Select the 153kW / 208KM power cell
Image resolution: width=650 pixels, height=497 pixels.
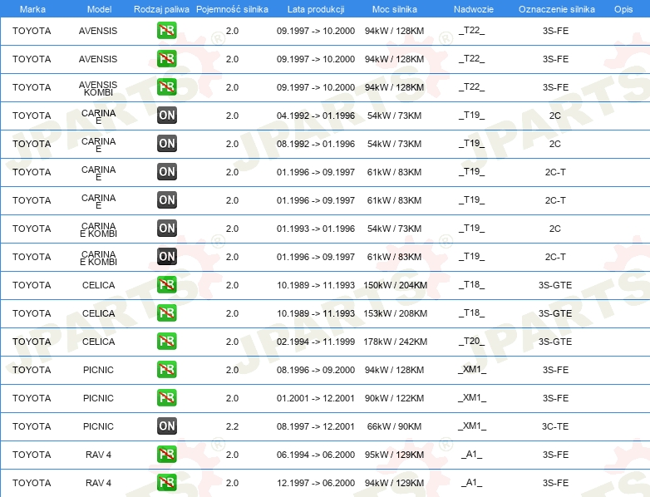pos(395,313)
